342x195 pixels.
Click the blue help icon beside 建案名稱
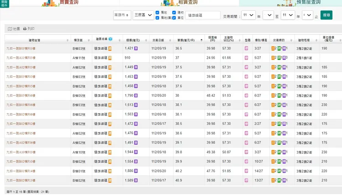pyautogui.click(x=111, y=39)
